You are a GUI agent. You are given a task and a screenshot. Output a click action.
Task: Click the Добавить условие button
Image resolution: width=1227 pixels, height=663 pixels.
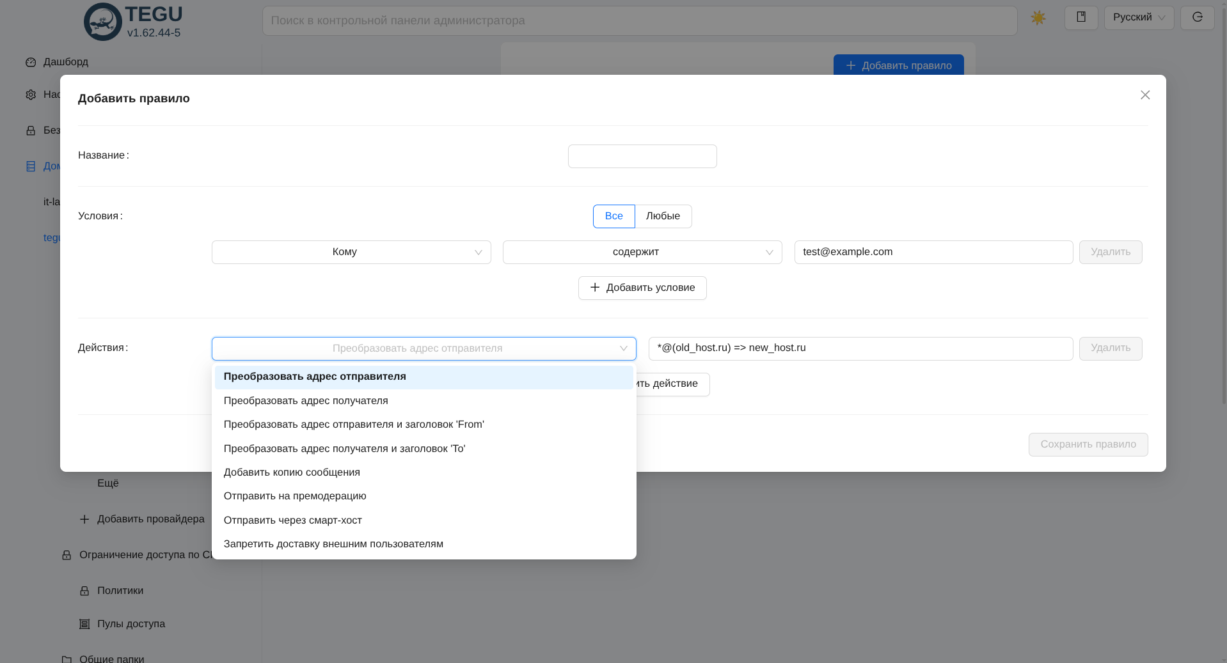point(642,288)
